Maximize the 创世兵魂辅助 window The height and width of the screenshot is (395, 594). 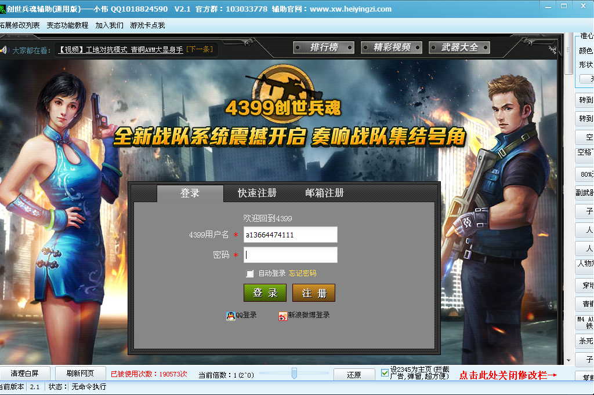coord(564,6)
